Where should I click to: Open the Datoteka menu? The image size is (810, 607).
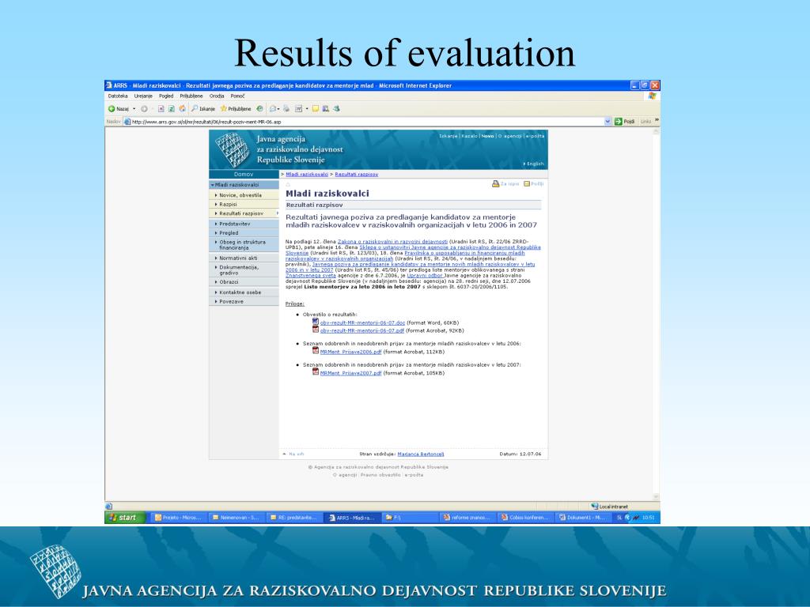click(x=118, y=96)
